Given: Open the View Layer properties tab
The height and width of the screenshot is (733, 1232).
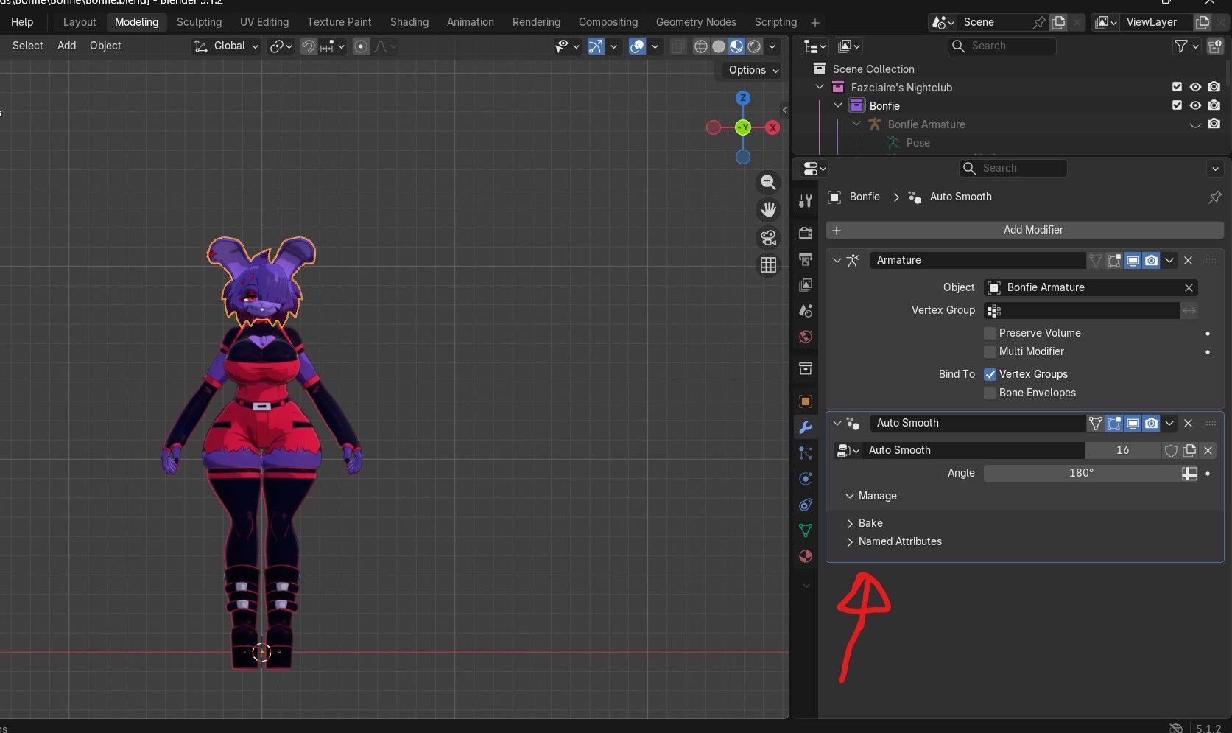Looking at the screenshot, I should [x=806, y=285].
